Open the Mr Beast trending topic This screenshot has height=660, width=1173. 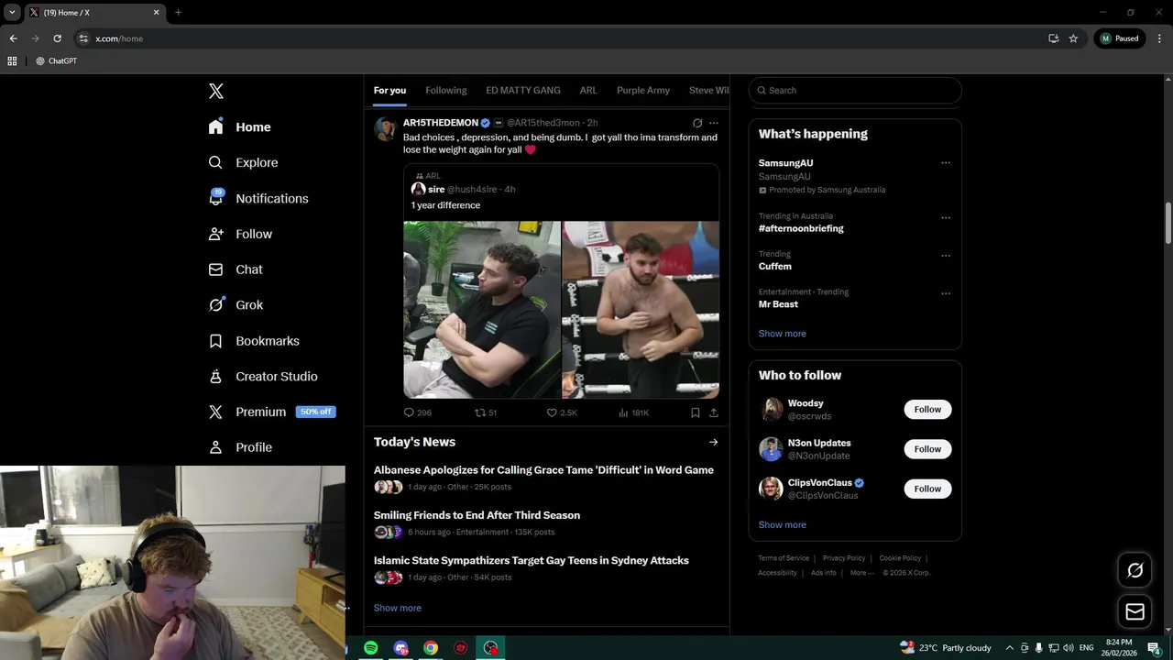[x=778, y=304]
